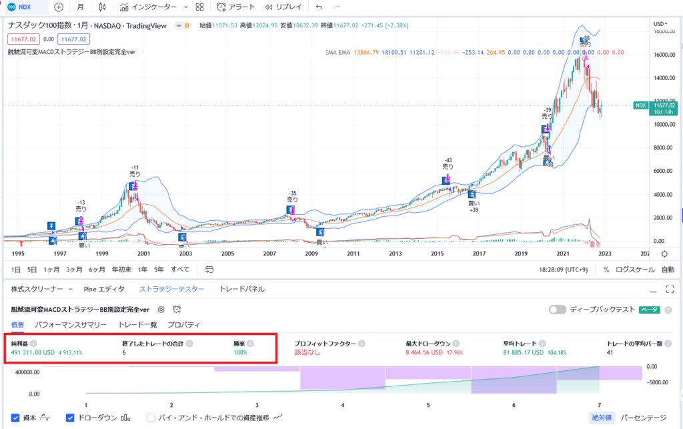The width and height of the screenshot is (683, 429).
Task: Create an alert with アラート button
Action: (x=235, y=7)
